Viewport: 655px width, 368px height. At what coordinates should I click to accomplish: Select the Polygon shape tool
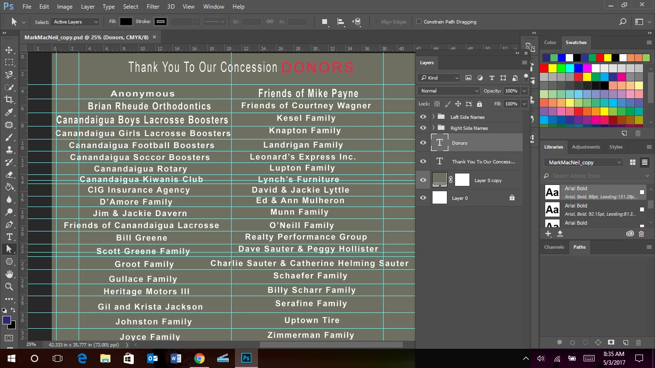click(9, 262)
